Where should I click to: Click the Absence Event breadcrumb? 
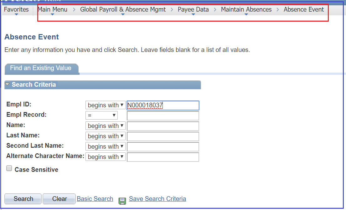click(304, 9)
